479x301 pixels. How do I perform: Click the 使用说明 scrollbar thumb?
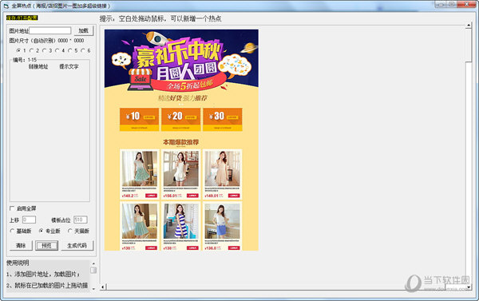(93, 270)
